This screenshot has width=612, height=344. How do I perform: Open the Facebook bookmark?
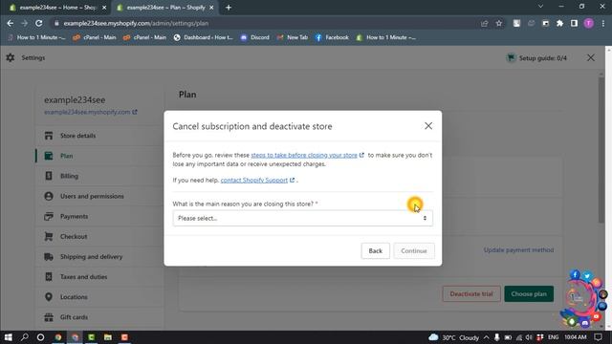click(332, 37)
